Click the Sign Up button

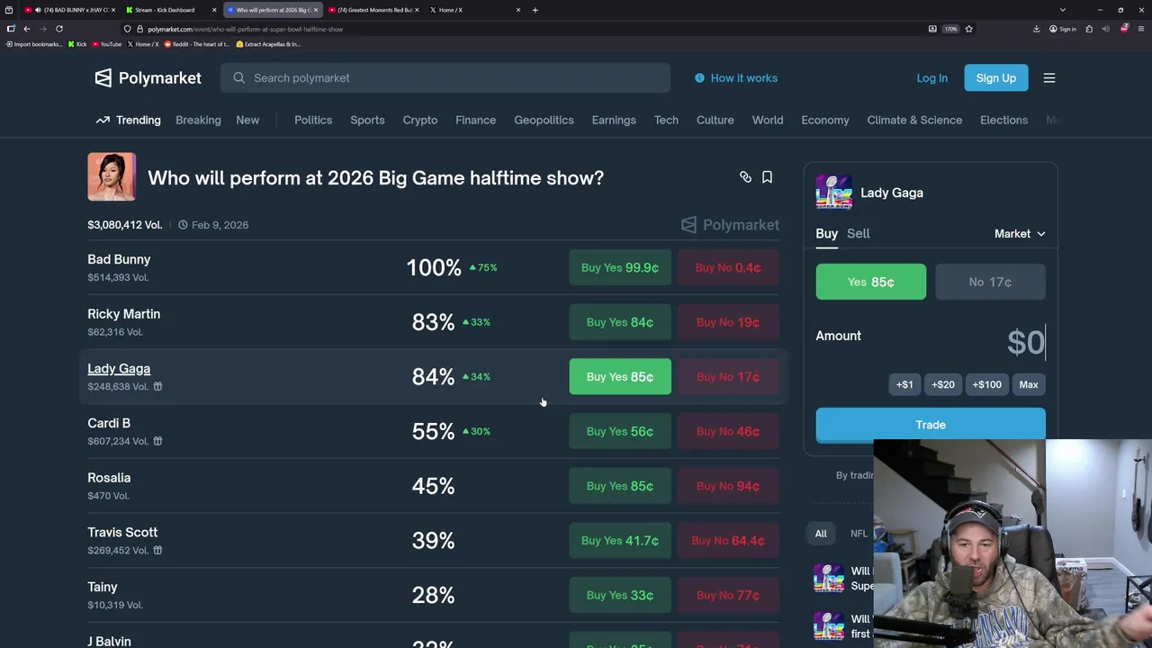pyautogui.click(x=996, y=78)
